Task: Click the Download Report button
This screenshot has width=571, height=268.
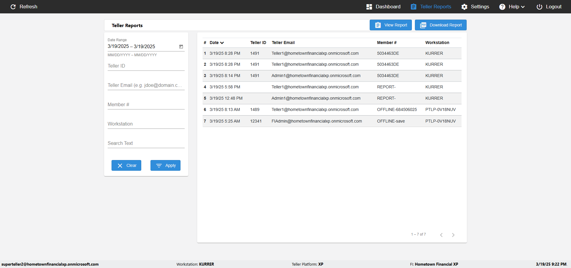Action: [441, 25]
